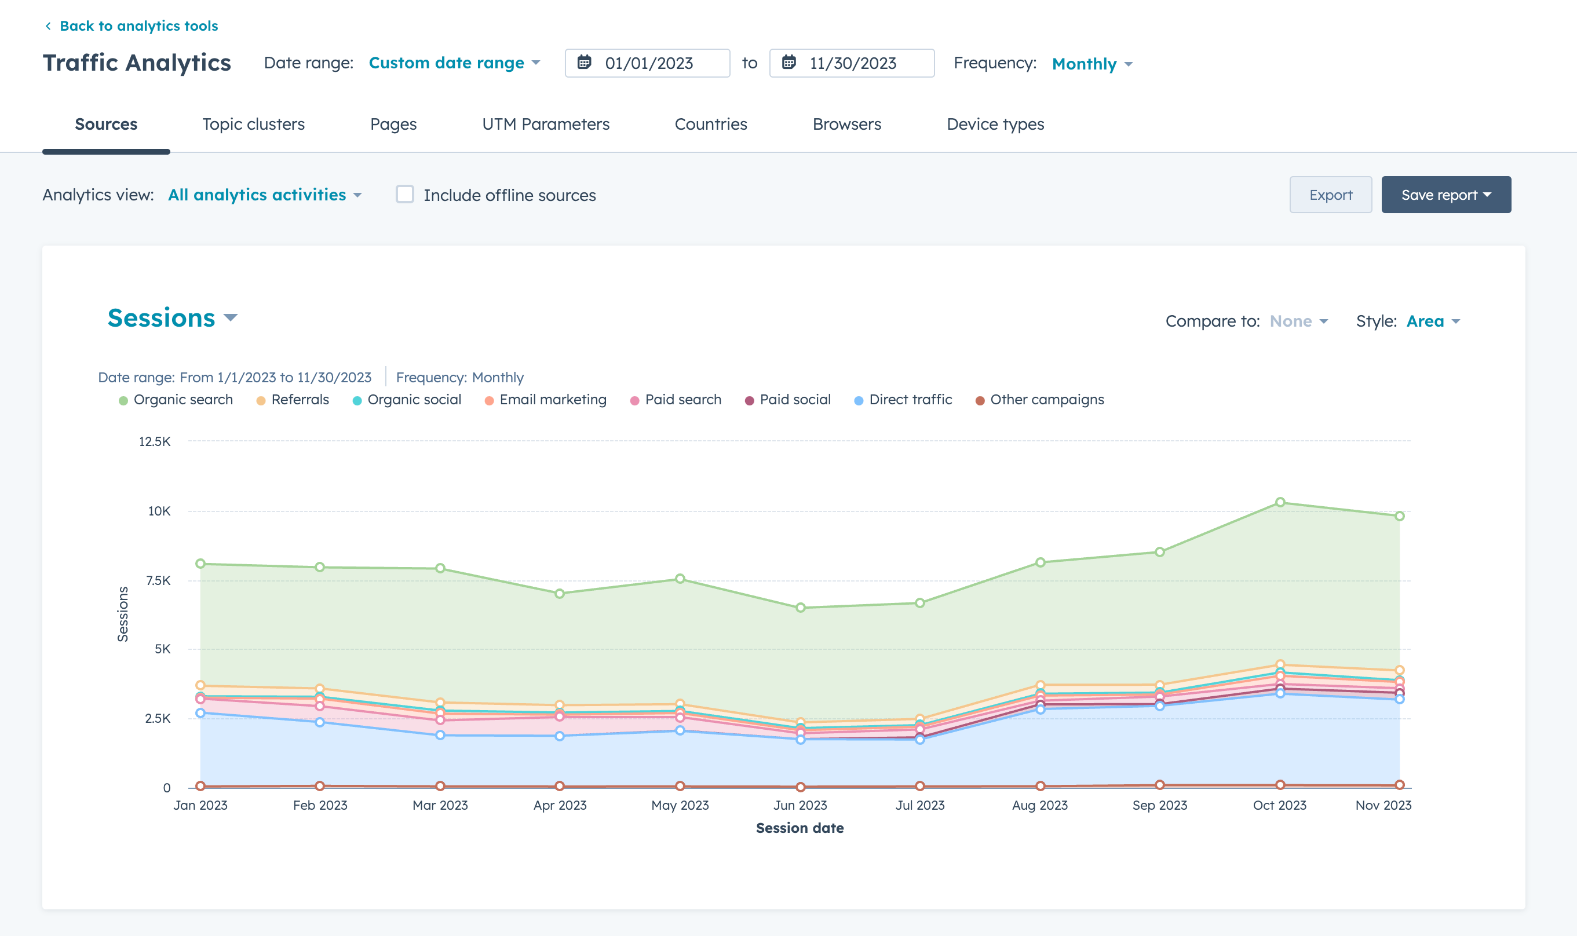Open the Device types tab
Screen dimensions: 1577x936
(995, 125)
